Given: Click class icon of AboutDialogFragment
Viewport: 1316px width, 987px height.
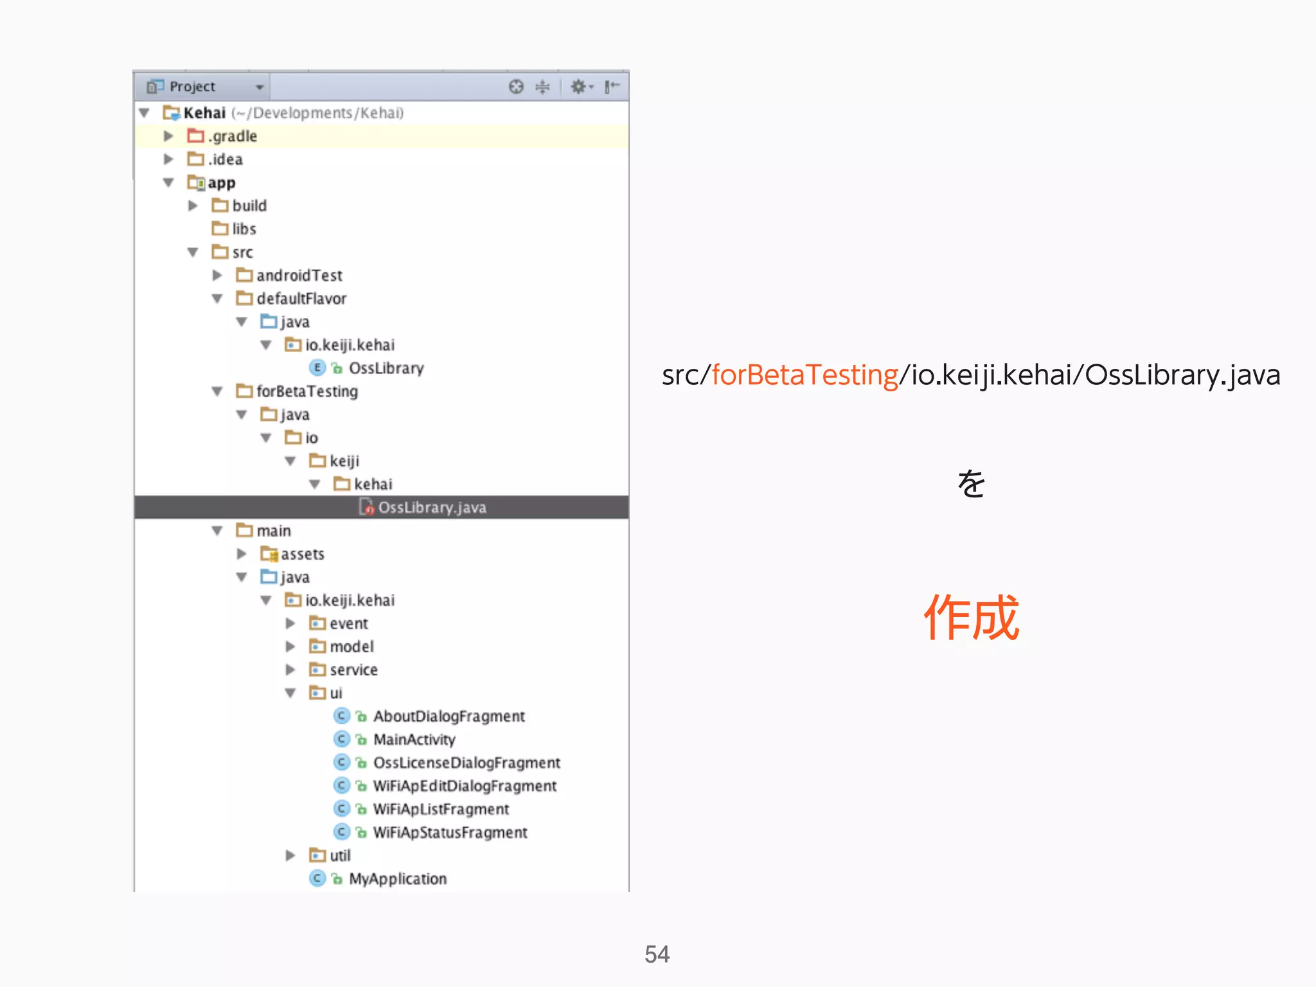Looking at the screenshot, I should 342,716.
